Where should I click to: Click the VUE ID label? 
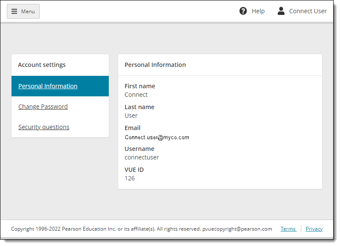coord(134,170)
